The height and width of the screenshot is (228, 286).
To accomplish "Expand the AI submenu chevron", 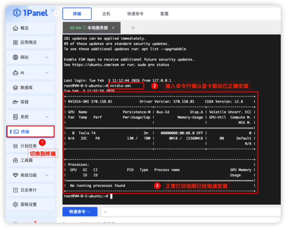I will (47, 73).
